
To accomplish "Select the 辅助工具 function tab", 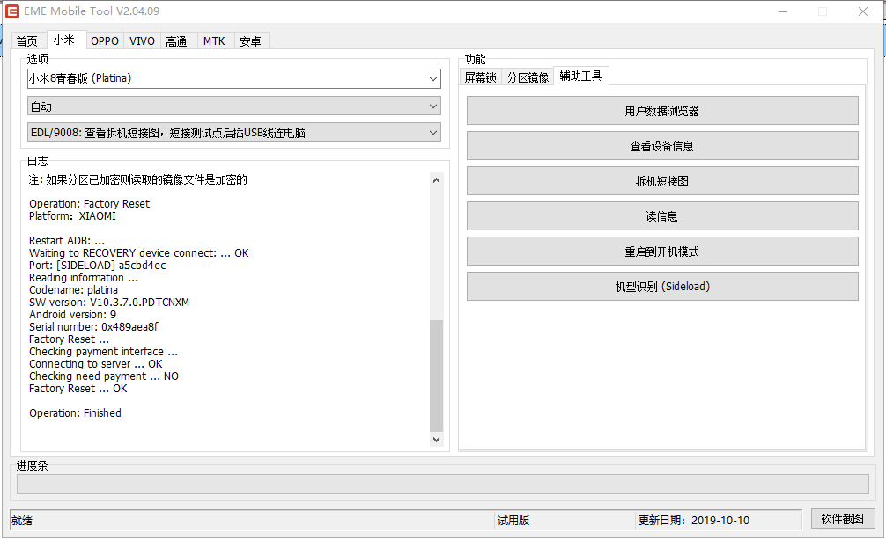I will (x=581, y=76).
